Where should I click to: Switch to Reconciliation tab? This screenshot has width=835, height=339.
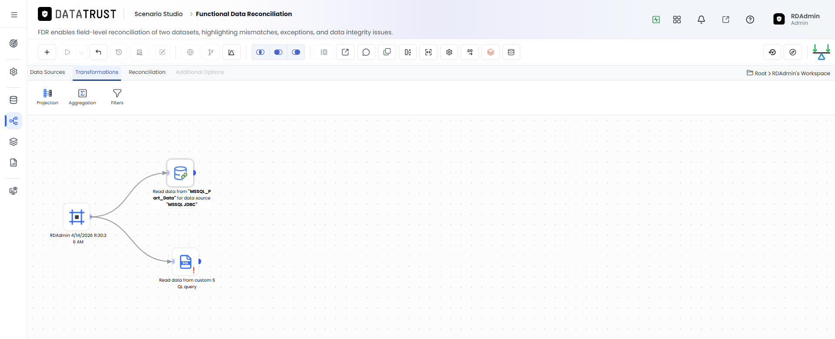coord(147,72)
